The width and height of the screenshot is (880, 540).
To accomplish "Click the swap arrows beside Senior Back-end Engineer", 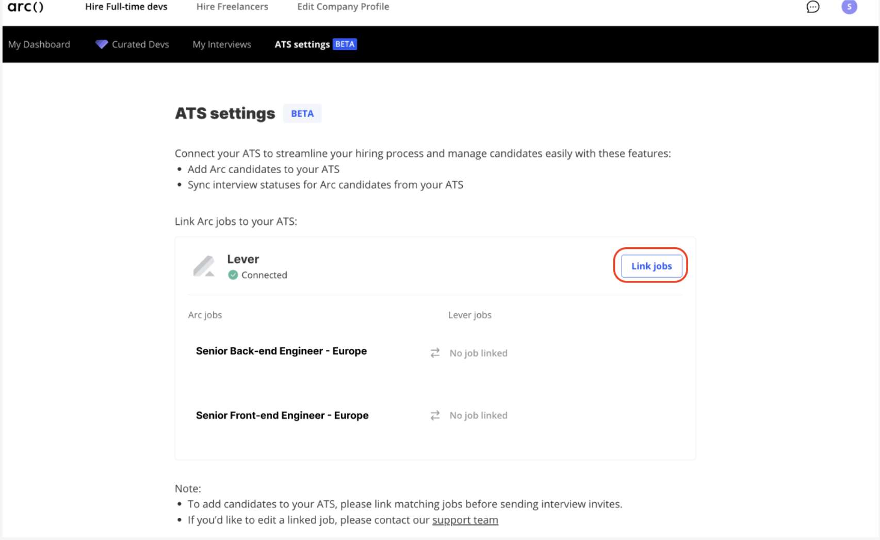I will (x=435, y=352).
